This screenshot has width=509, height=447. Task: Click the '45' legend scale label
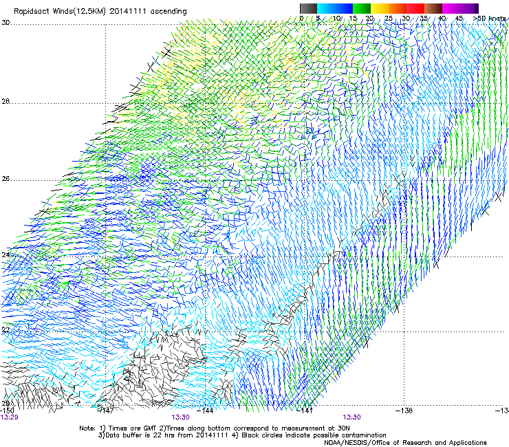pyautogui.click(x=459, y=19)
